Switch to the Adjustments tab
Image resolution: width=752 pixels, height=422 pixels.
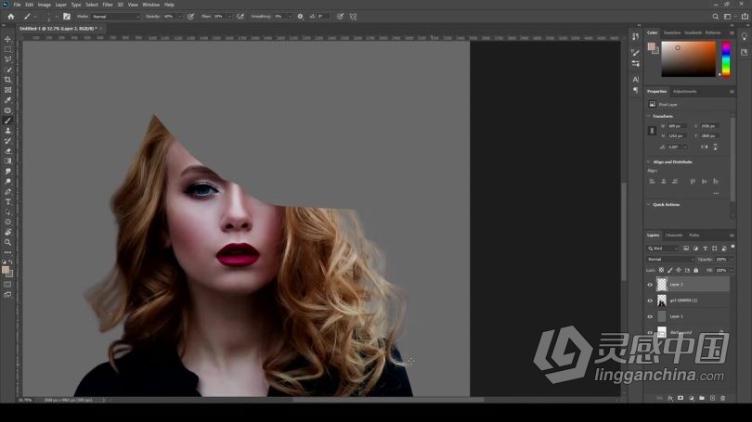(684, 91)
